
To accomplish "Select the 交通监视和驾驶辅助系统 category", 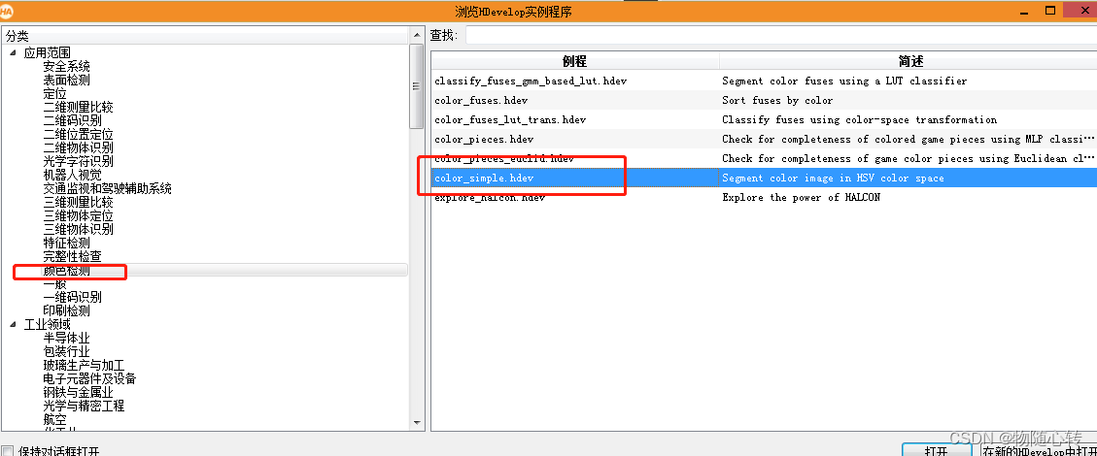I will click(x=107, y=188).
